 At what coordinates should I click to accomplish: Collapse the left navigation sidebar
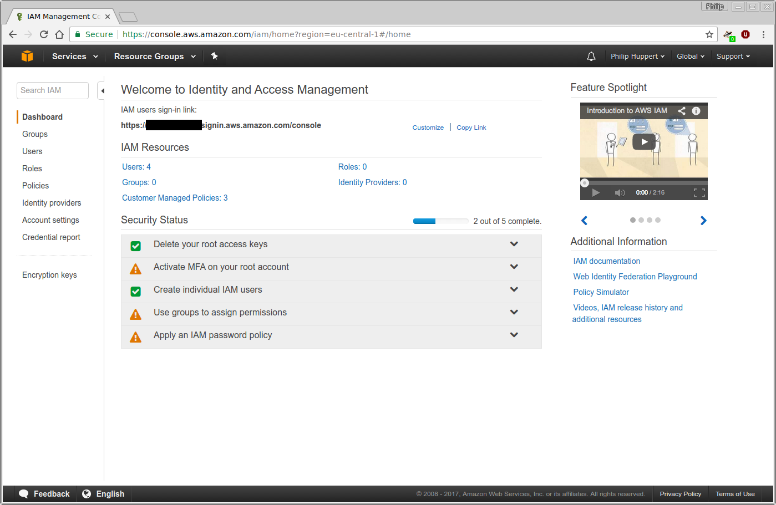point(102,91)
